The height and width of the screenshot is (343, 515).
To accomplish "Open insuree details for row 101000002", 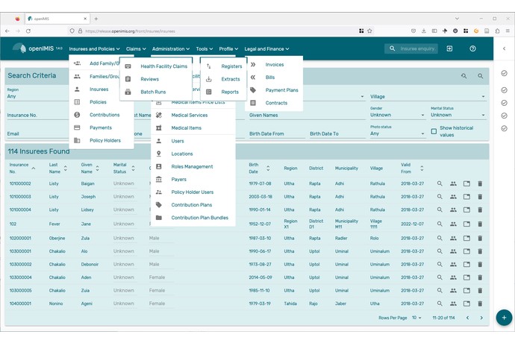I will [x=440, y=183].
